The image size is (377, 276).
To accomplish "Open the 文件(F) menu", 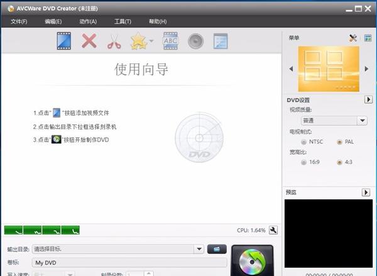I will point(19,21).
